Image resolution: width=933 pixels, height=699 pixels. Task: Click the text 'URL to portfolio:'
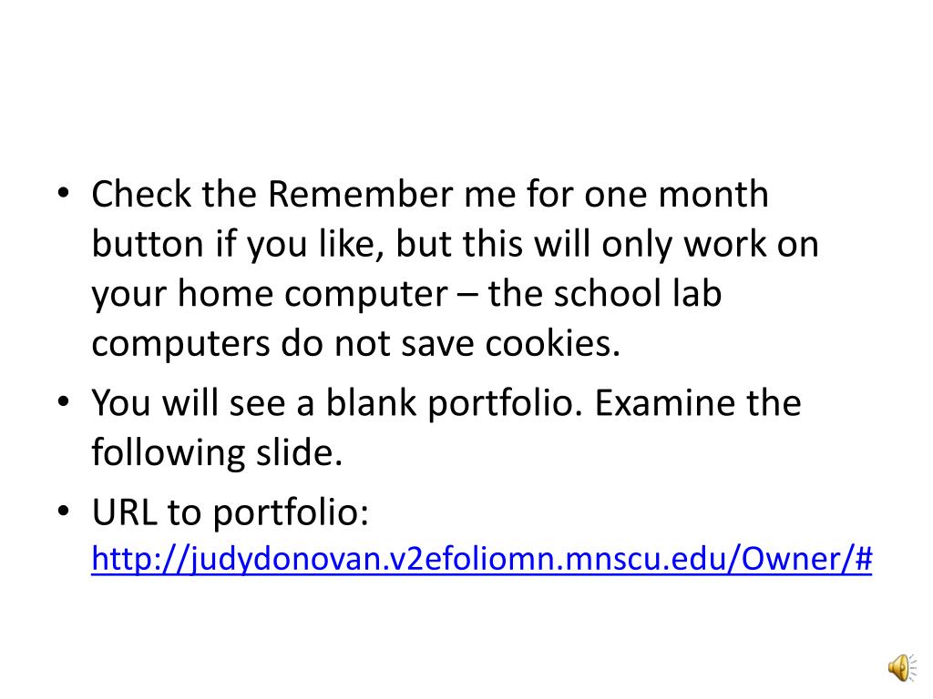231,512
